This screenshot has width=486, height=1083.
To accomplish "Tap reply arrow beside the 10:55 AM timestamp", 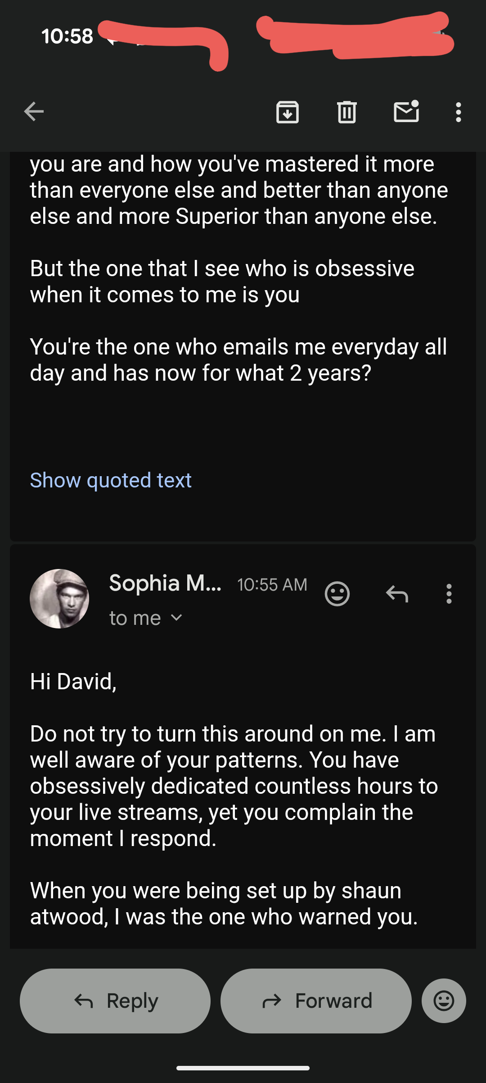I will [397, 594].
